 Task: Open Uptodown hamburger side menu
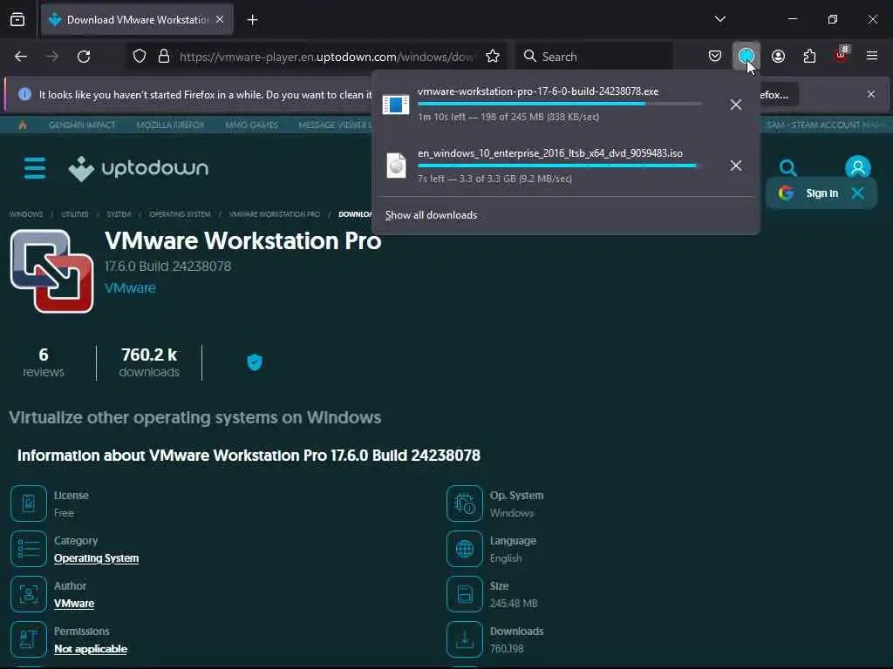pyautogui.click(x=35, y=168)
